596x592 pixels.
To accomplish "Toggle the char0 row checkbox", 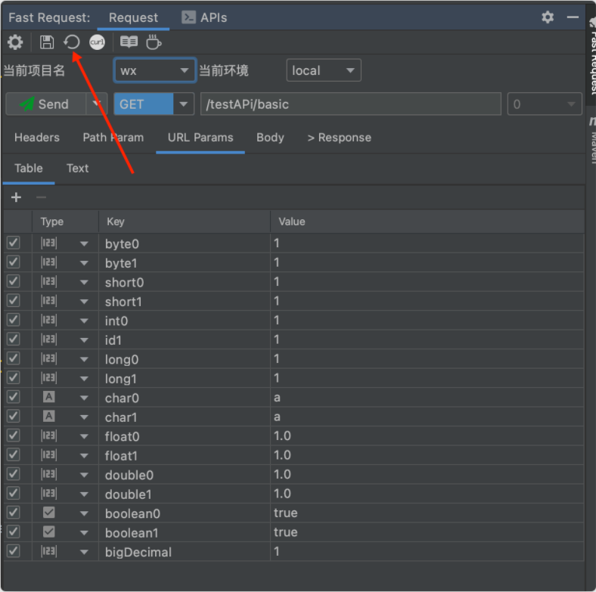I will (14, 397).
